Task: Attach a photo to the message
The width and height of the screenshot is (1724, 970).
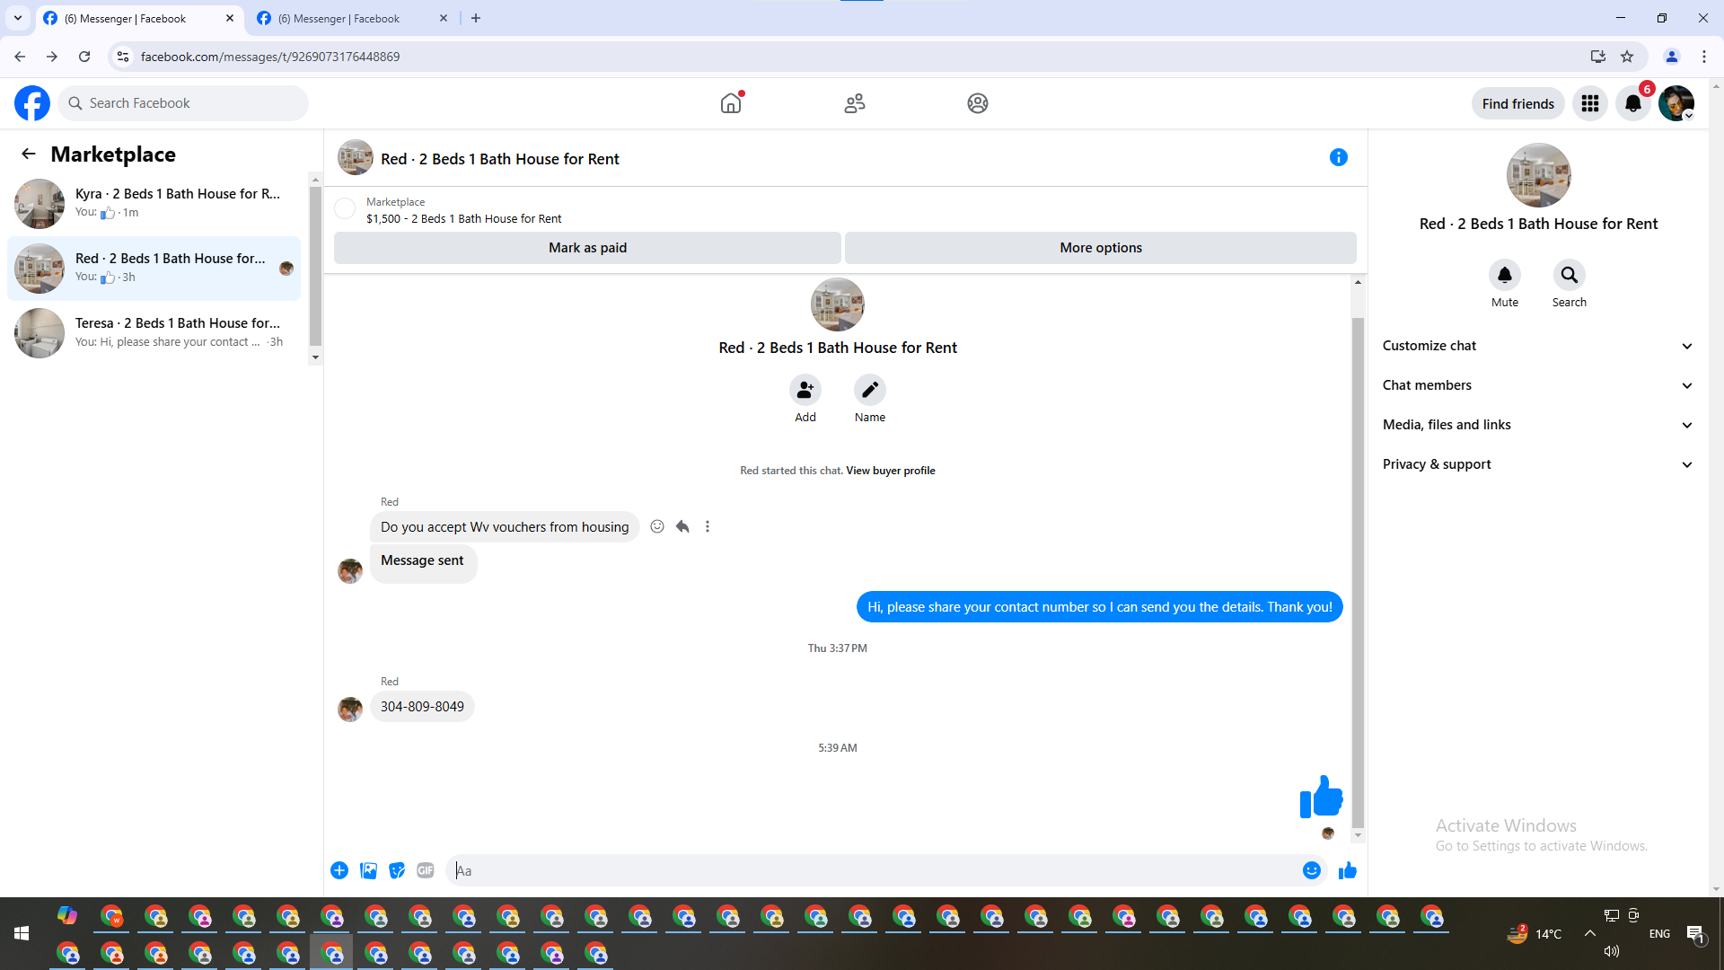Action: [368, 870]
